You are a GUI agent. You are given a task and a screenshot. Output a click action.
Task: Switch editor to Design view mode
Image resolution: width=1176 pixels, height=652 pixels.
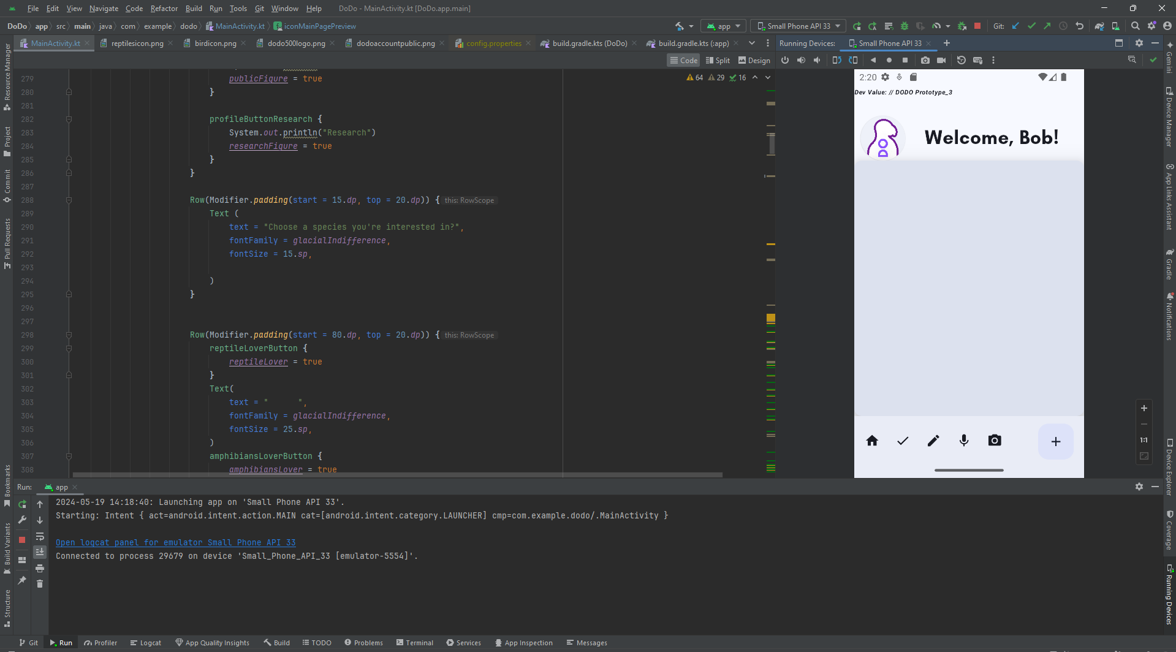tap(754, 60)
